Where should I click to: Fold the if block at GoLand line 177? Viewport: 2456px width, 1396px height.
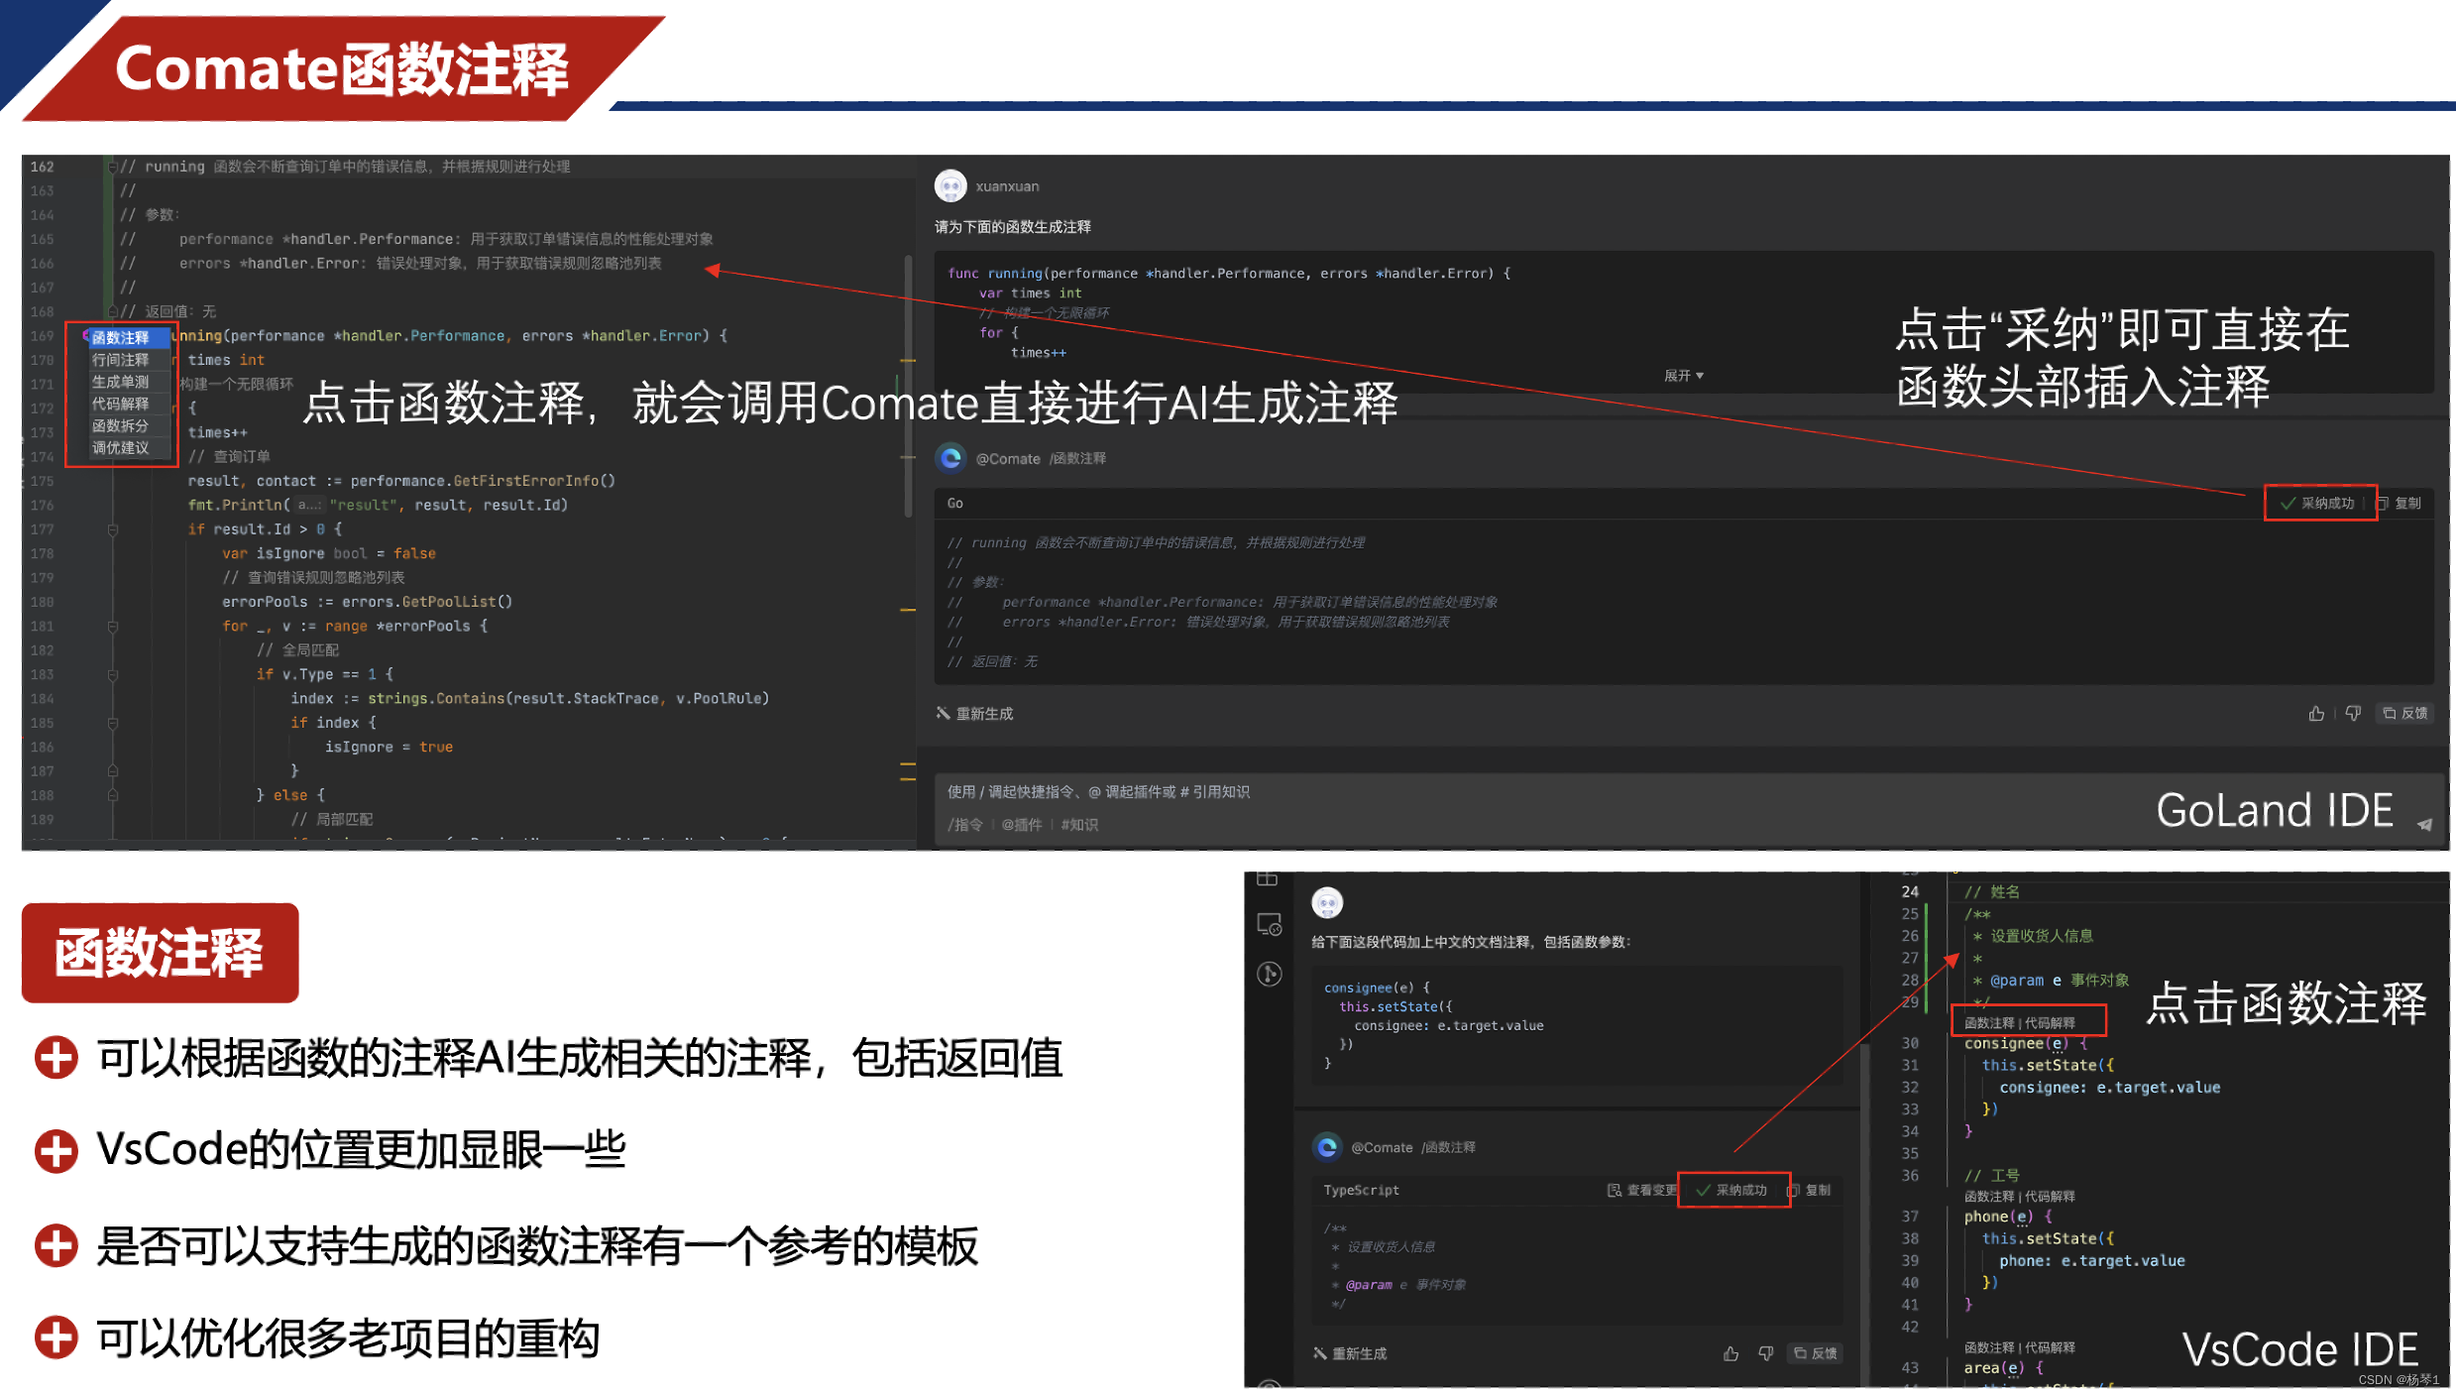[112, 529]
